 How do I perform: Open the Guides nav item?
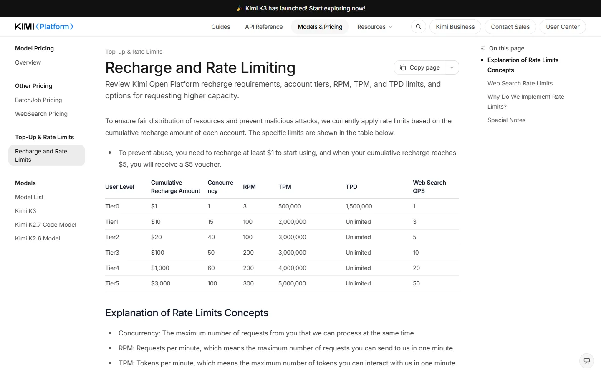tap(221, 27)
